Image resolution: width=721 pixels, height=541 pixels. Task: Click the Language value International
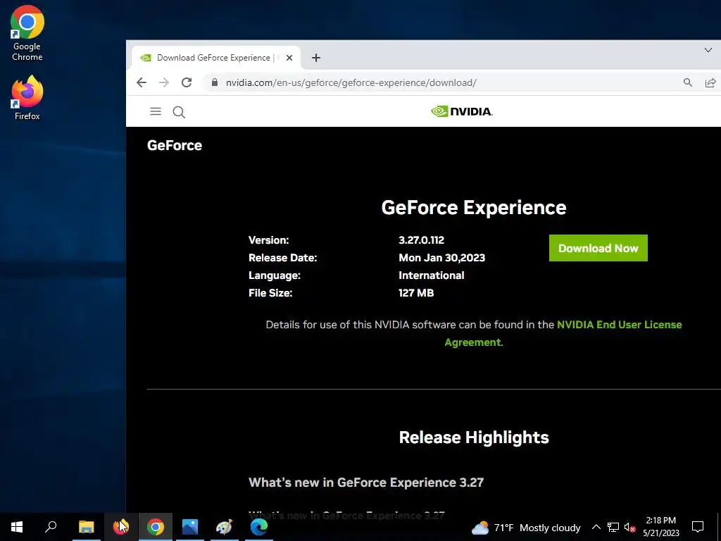(432, 275)
